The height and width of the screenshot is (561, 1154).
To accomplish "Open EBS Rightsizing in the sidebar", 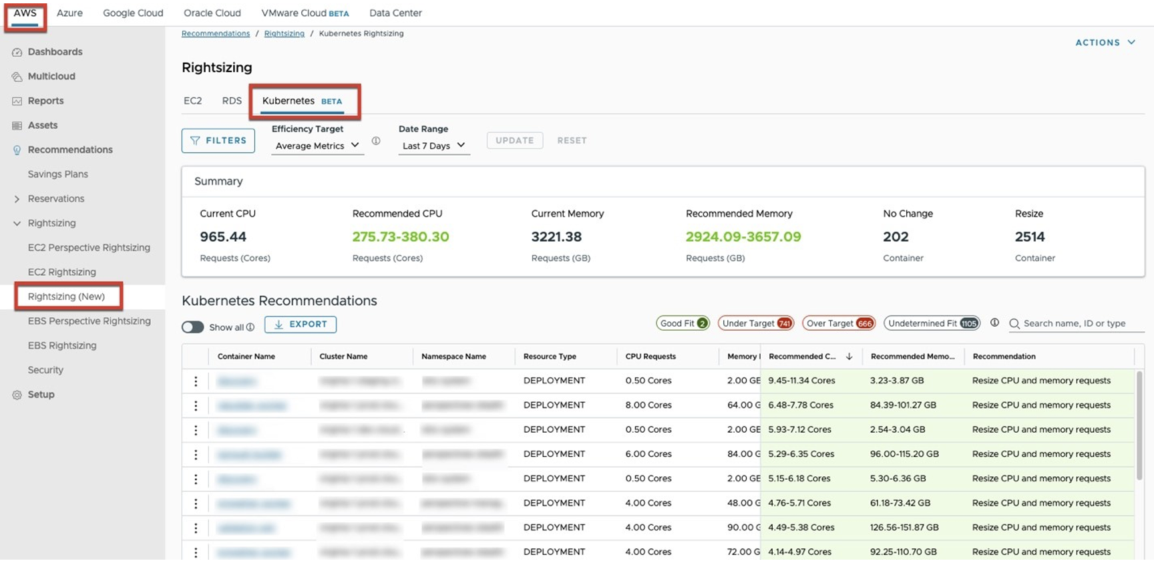I will (x=62, y=346).
